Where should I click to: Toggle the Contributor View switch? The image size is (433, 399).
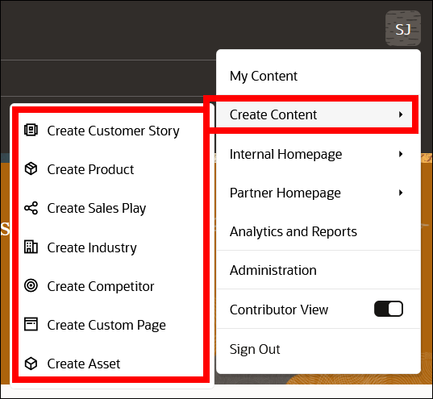[389, 309]
